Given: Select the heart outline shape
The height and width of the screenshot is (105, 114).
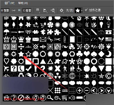Looking at the screenshot, I should pos(7,61).
